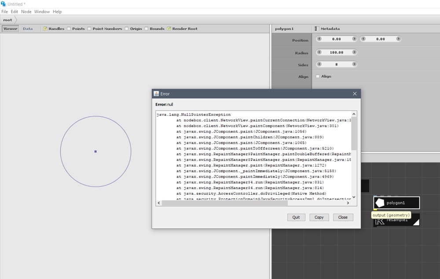Image resolution: width=440 pixels, height=279 pixels.
Task: Enable the Point Numbers checkbox
Action: coord(89,29)
